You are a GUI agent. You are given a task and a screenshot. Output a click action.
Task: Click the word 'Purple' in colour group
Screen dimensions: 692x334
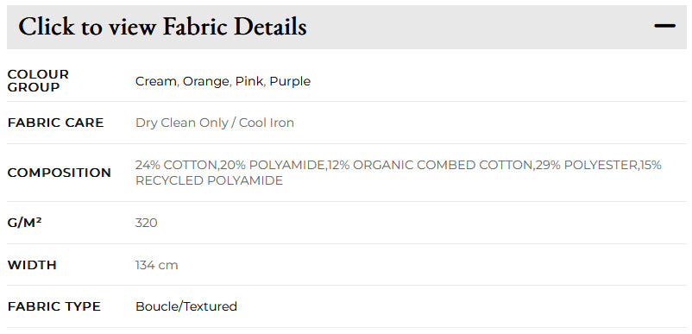point(290,82)
